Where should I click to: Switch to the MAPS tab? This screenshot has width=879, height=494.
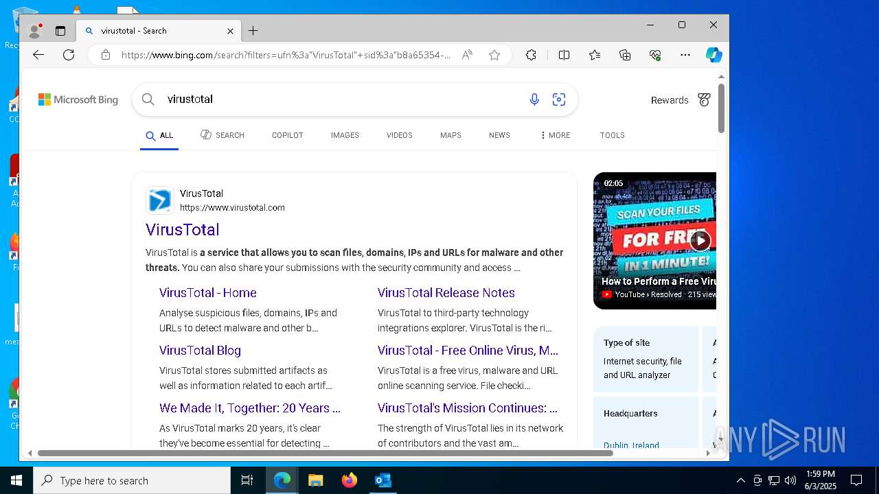pos(450,135)
